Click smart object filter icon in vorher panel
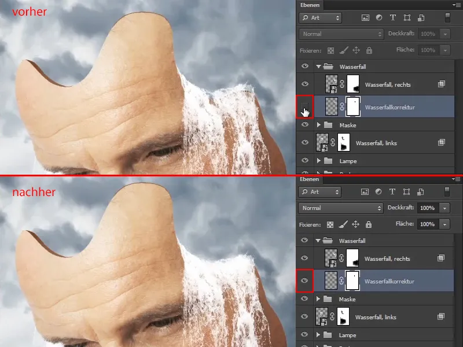The image size is (463, 347). click(x=421, y=18)
